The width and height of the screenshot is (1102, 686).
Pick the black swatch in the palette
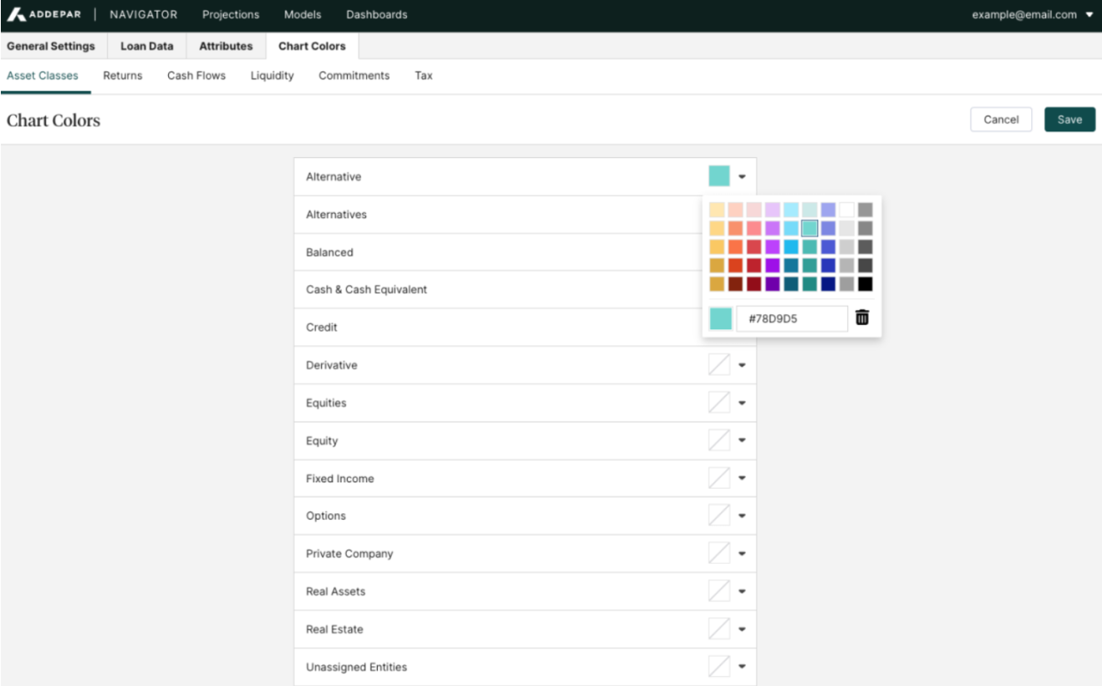pyautogui.click(x=866, y=284)
